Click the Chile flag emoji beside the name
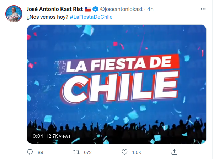Image resolution: width=219 pixels, height=159 pixels. [88, 9]
